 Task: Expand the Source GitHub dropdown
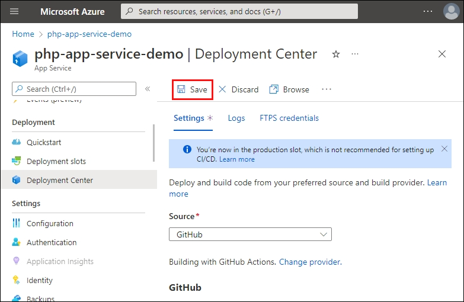[x=250, y=234]
